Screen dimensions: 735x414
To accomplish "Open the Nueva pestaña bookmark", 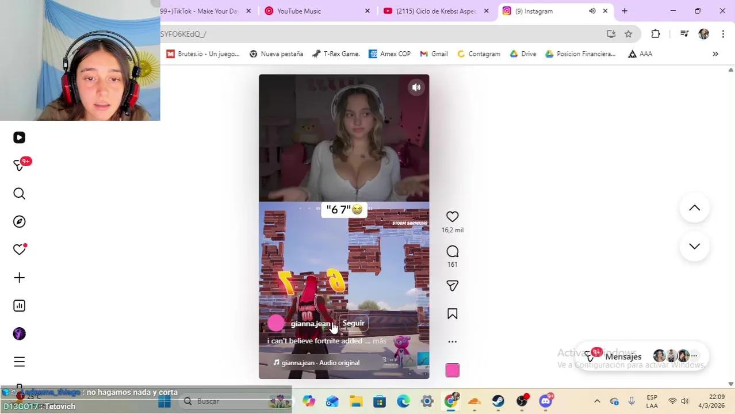I will 277,53.
